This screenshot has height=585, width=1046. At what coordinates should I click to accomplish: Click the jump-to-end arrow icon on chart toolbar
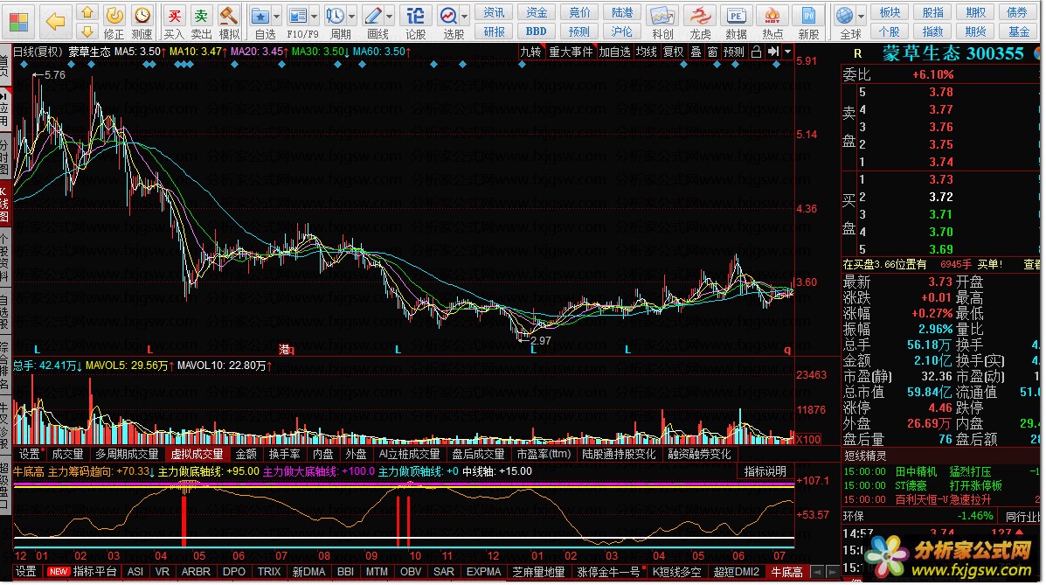pos(772,52)
